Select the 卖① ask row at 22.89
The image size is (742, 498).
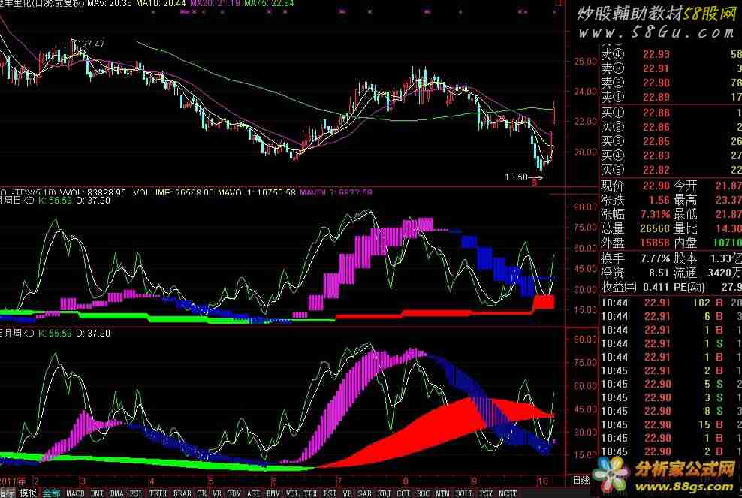671,97
